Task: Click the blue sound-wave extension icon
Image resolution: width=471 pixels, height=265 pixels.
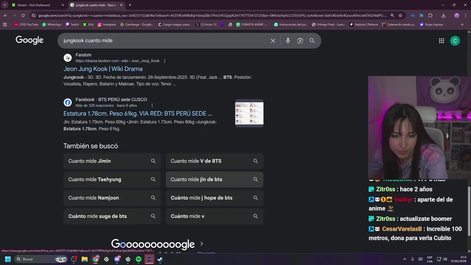Action: (412, 15)
